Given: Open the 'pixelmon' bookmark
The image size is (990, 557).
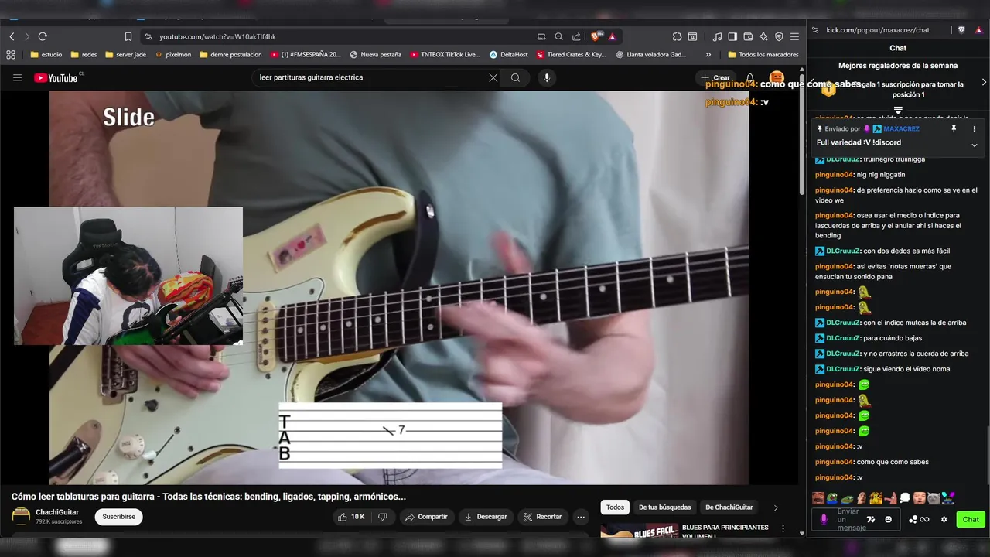Looking at the screenshot, I should (x=173, y=55).
